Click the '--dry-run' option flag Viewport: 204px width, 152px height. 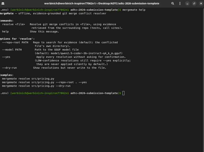(x=9, y=68)
